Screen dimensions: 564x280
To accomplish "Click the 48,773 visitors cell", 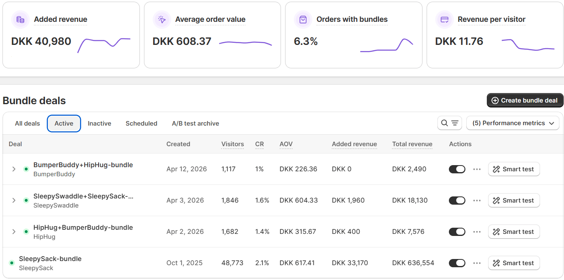I will point(232,263).
